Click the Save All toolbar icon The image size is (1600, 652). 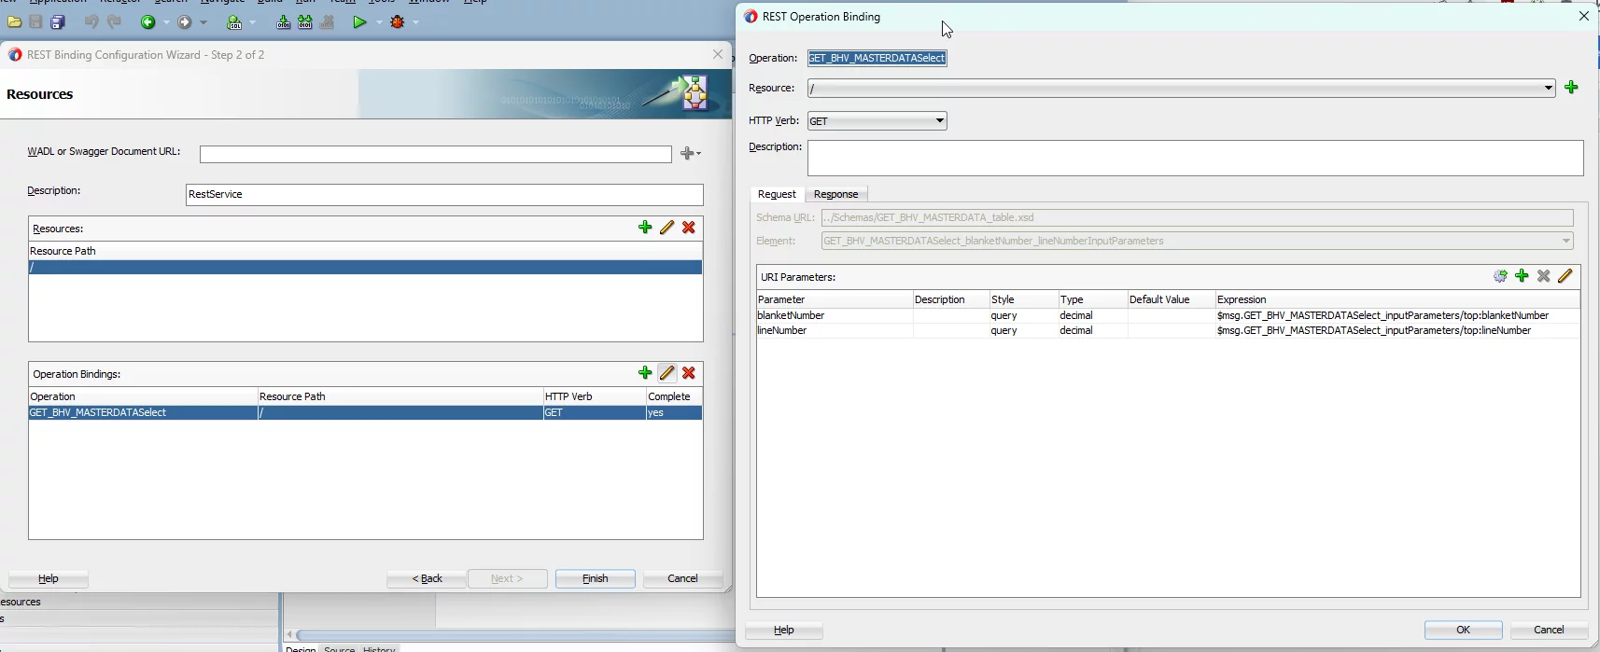coord(58,22)
